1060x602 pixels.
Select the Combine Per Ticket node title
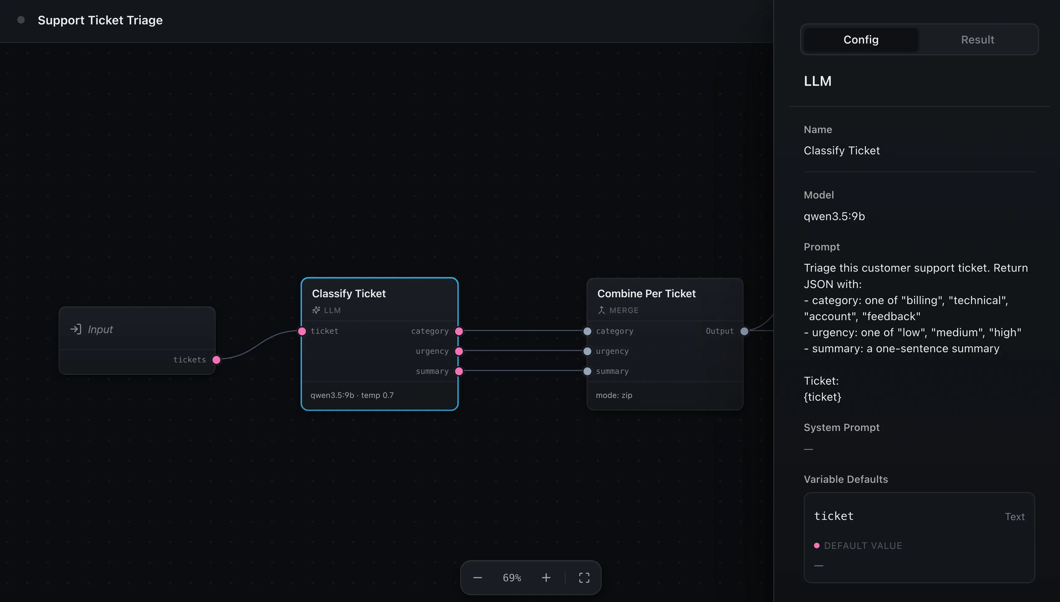point(646,294)
